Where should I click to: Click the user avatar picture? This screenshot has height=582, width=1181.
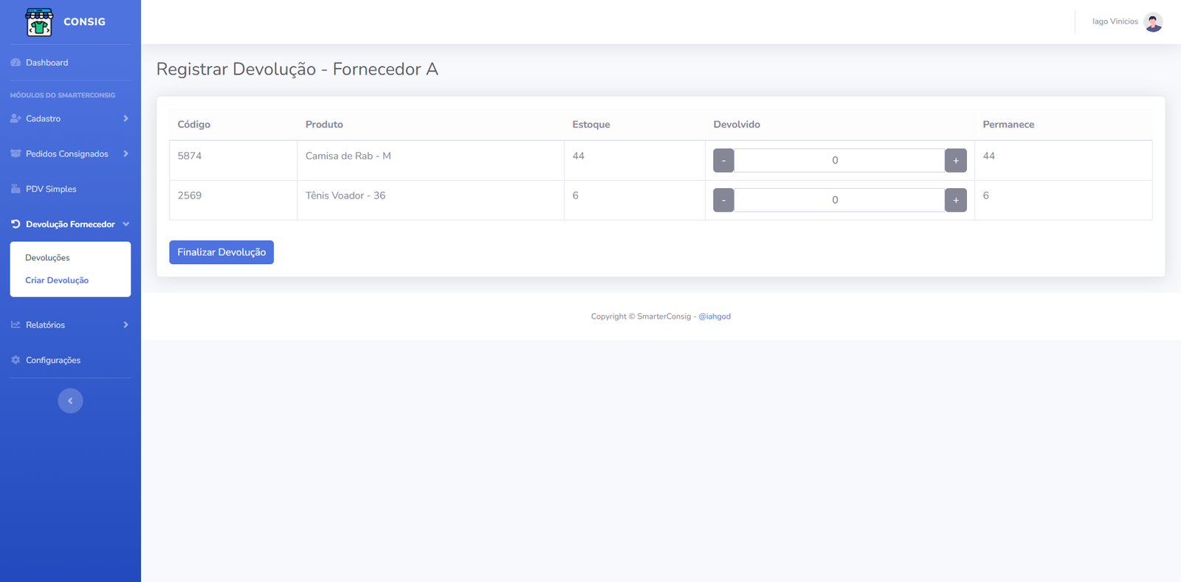click(x=1153, y=22)
